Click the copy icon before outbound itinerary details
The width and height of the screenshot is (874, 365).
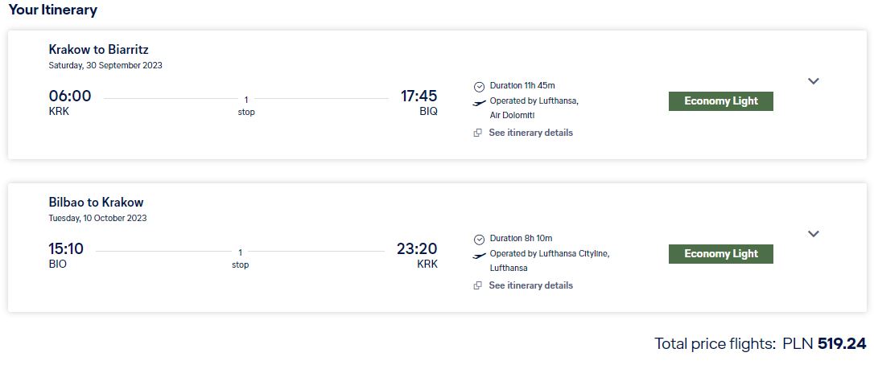click(x=478, y=133)
